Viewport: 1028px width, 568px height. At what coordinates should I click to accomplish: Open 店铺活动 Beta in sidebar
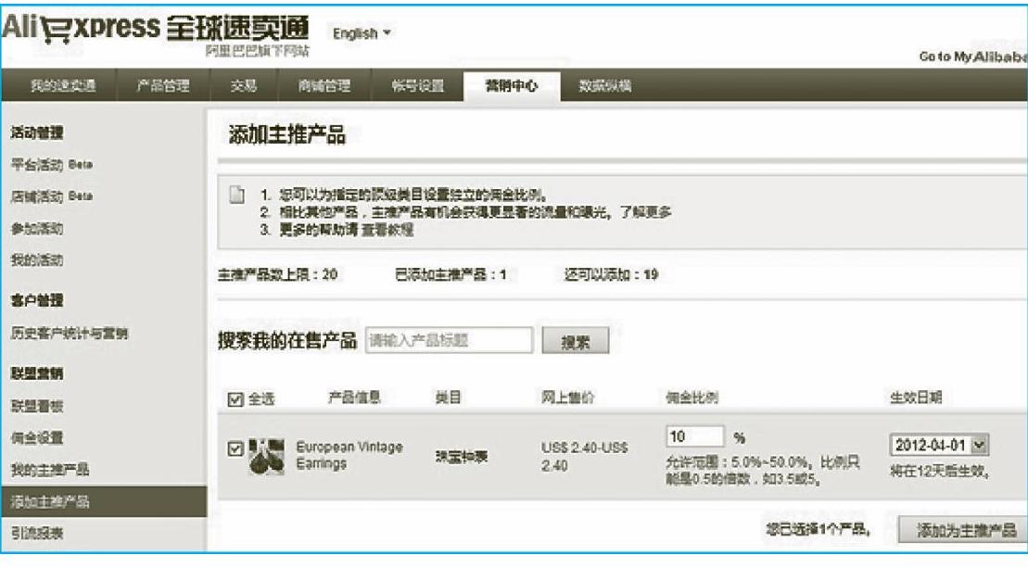pyautogui.click(x=52, y=196)
